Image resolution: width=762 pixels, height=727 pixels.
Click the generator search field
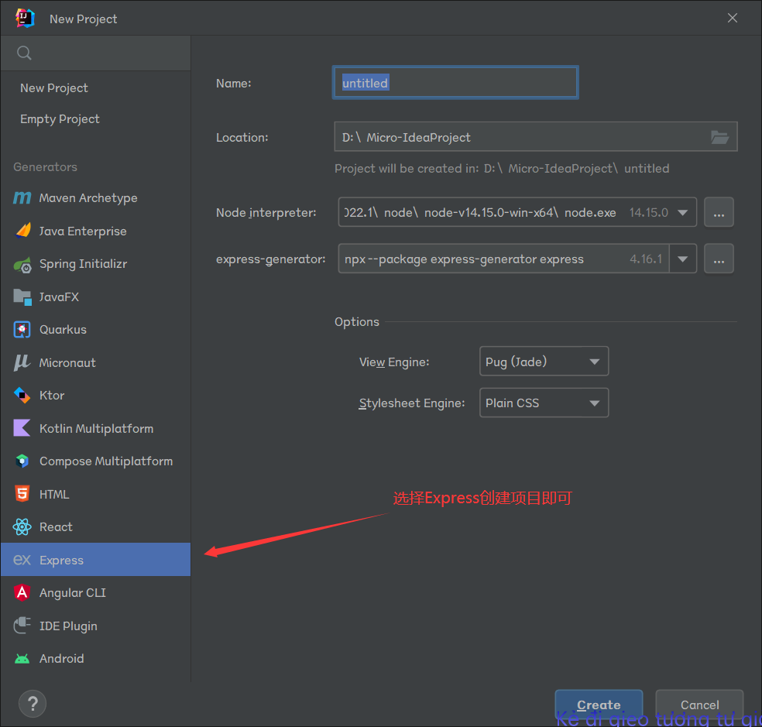[96, 53]
